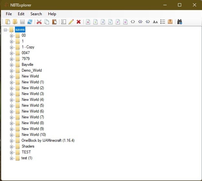Expand the Demo_World folder node
The image size is (202, 181).
[x=11, y=70]
